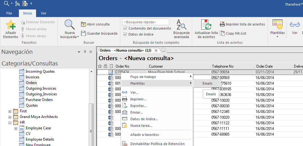Screen dimensions: 303x146
Task: Click the Ver glasses icon in ribbon
Action: tap(295, 25)
